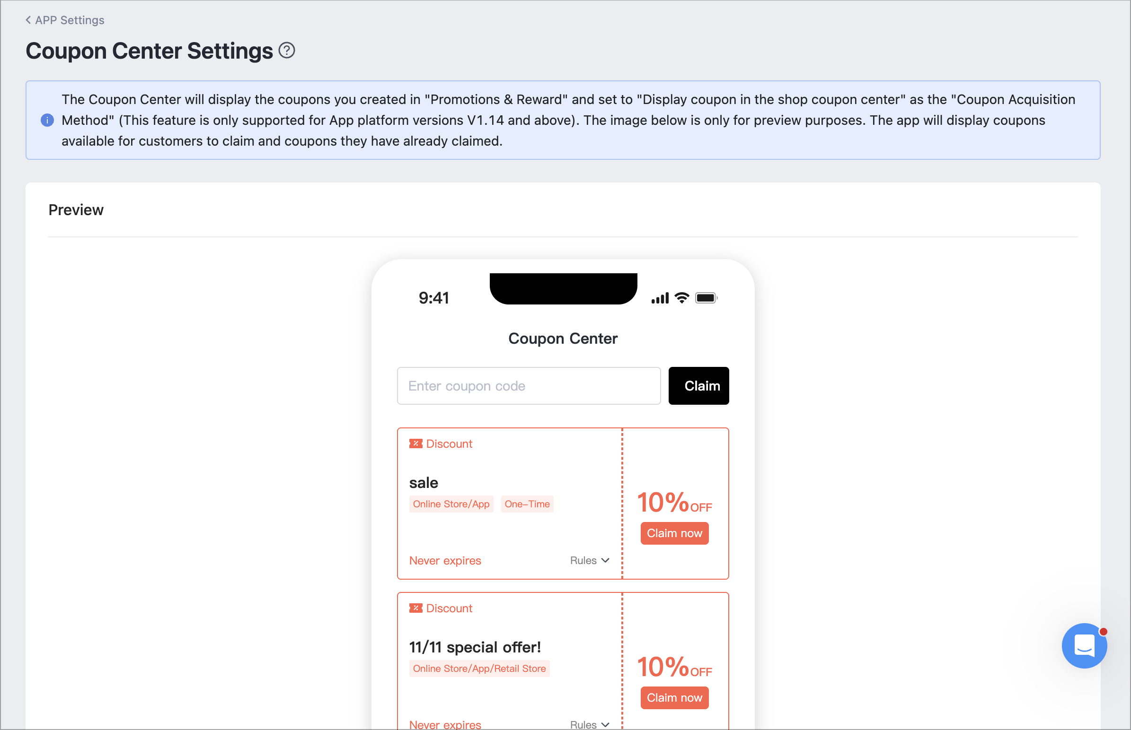Open the help icon beside Coupon Center Settings
The width and height of the screenshot is (1131, 730).
click(x=287, y=50)
